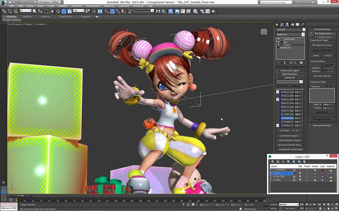
Task: Toggle Hide for Light layer
Action: [x=300, y=180]
